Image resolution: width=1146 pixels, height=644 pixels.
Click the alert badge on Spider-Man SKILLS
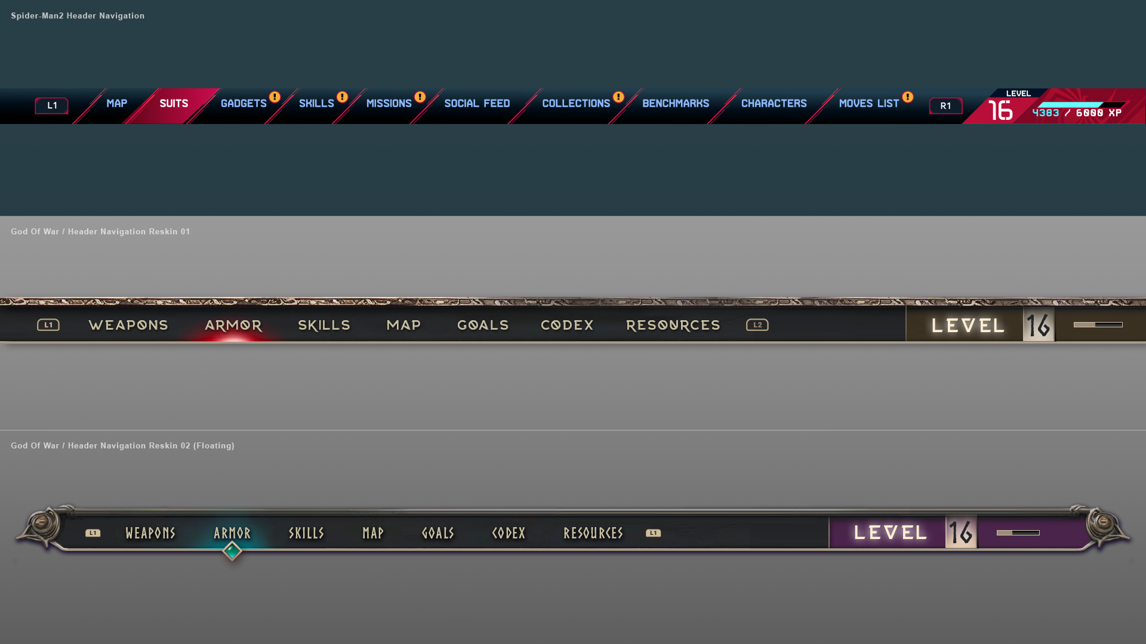(342, 97)
